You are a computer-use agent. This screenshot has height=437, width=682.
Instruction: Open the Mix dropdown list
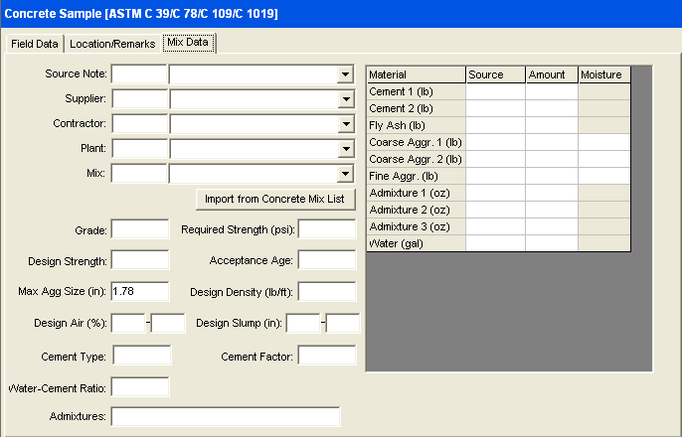coord(345,173)
